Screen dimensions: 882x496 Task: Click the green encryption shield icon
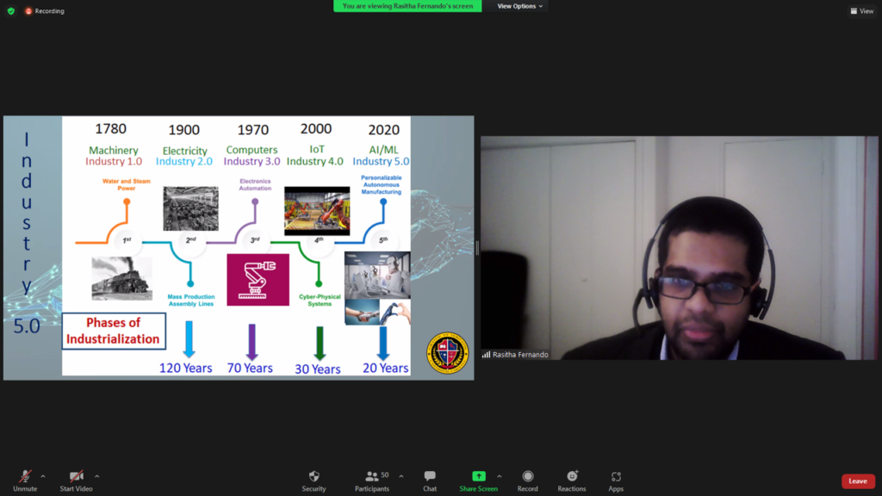(11, 11)
